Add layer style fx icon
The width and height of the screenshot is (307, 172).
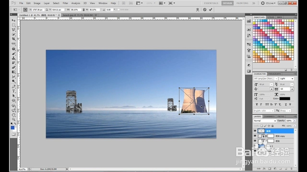click(x=264, y=169)
